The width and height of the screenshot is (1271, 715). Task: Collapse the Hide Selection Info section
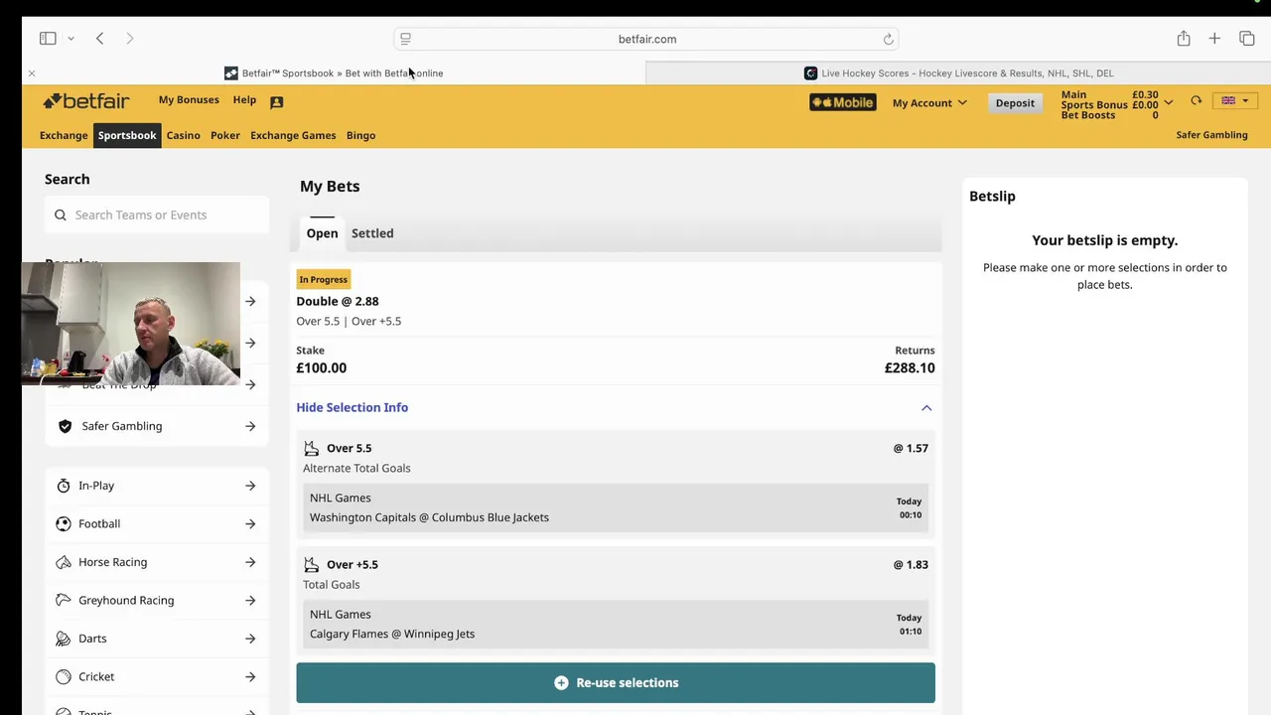click(925, 408)
